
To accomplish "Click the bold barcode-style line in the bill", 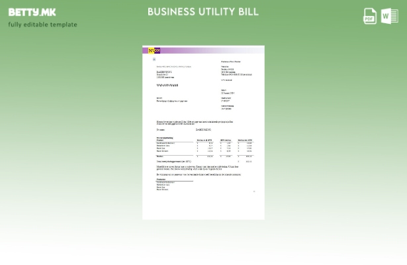I will [167, 85].
